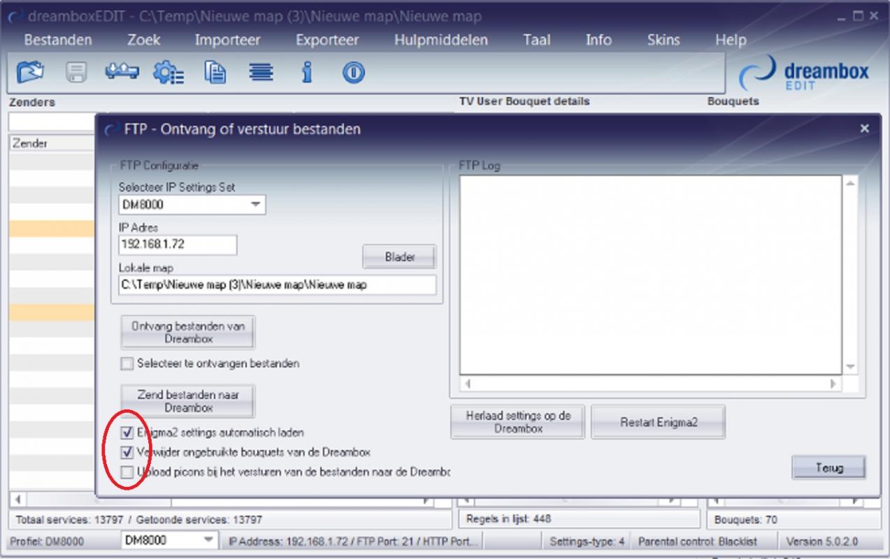Open the DM8000 profile dropdown in status bar
890x559 pixels.
(208, 541)
